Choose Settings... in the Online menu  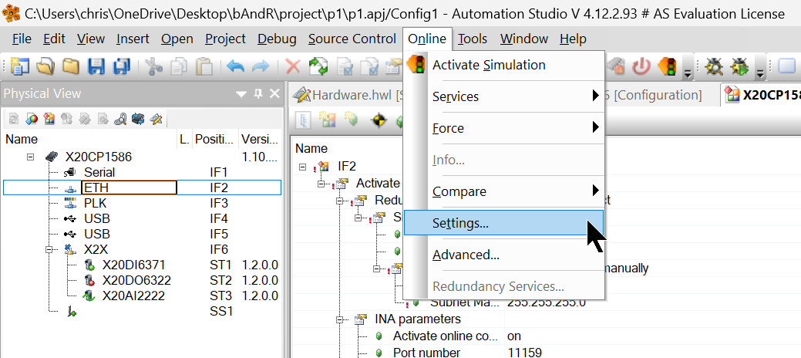[x=503, y=223]
